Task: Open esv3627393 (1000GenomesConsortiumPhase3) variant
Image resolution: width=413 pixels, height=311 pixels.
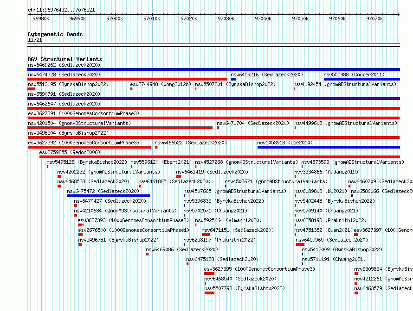Action: [x=133, y=220]
